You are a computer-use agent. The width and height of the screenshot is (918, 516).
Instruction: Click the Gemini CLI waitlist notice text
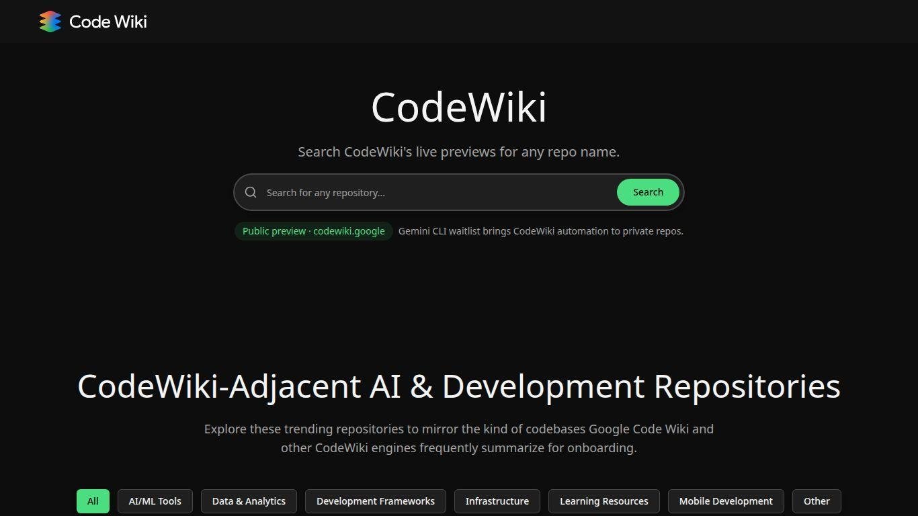(x=540, y=231)
